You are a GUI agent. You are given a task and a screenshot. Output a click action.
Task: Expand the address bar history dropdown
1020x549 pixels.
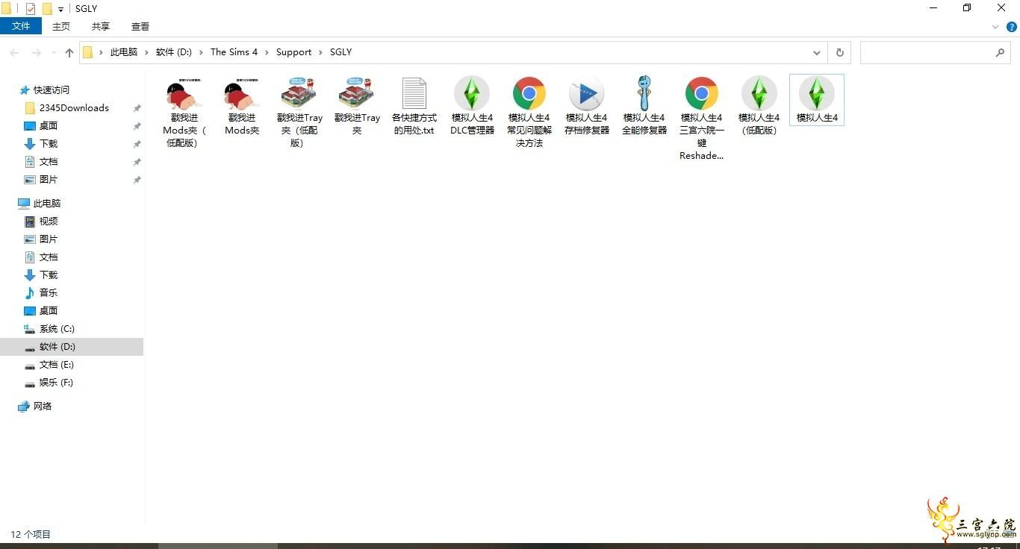(x=816, y=53)
